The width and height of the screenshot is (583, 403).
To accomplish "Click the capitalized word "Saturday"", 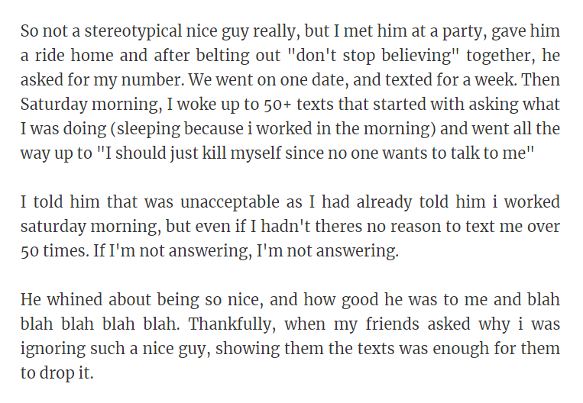I will 53,105.
